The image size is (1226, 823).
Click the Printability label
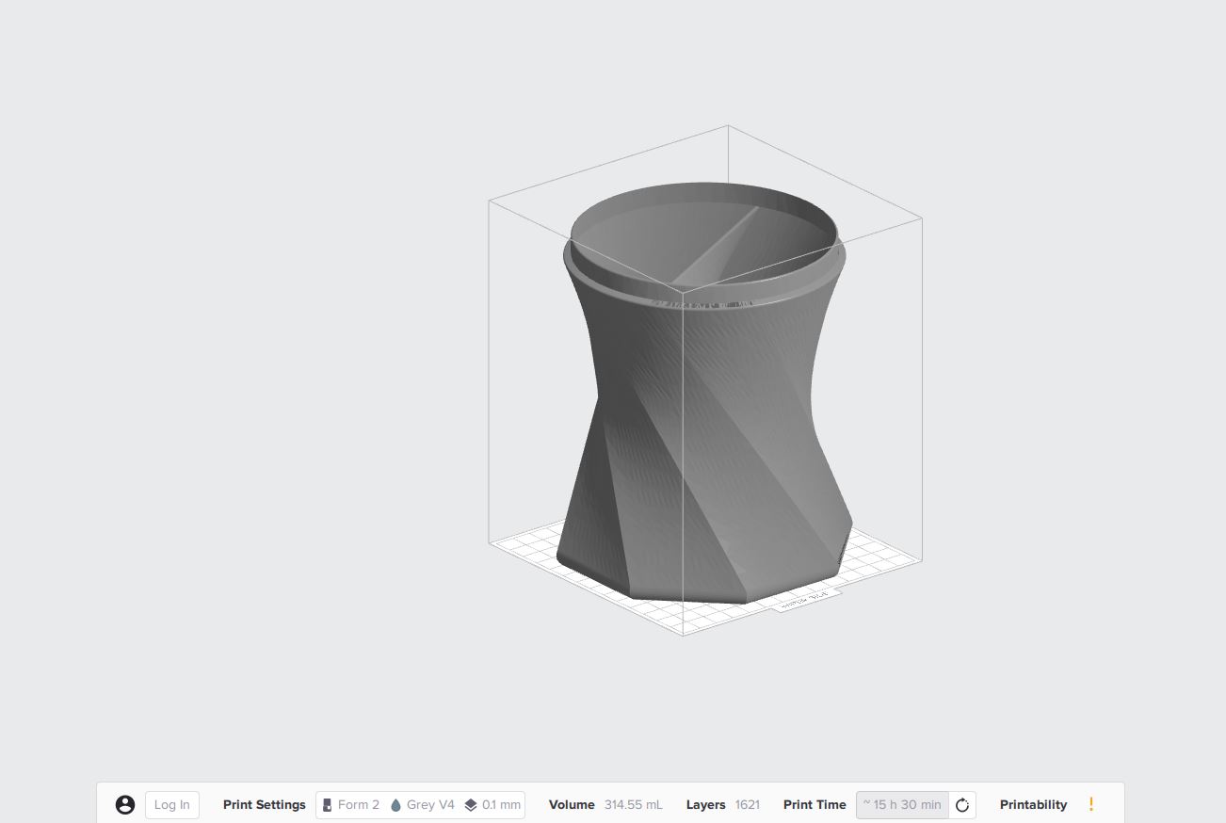pos(1034,805)
